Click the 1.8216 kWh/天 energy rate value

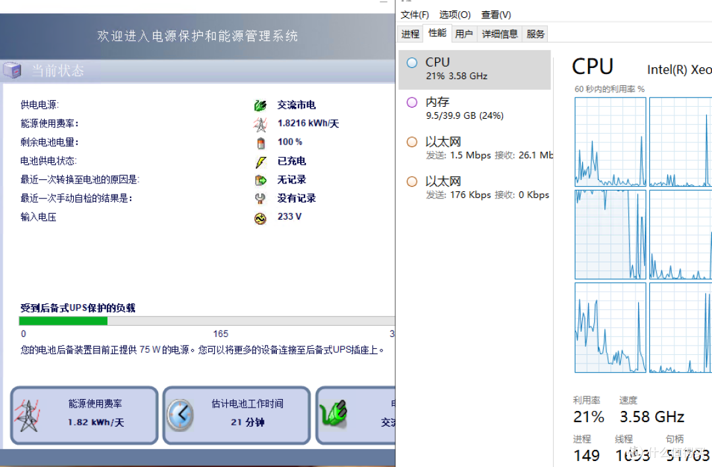(x=309, y=123)
